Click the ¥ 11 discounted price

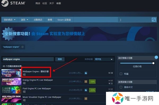pyautogui.click(x=111, y=83)
